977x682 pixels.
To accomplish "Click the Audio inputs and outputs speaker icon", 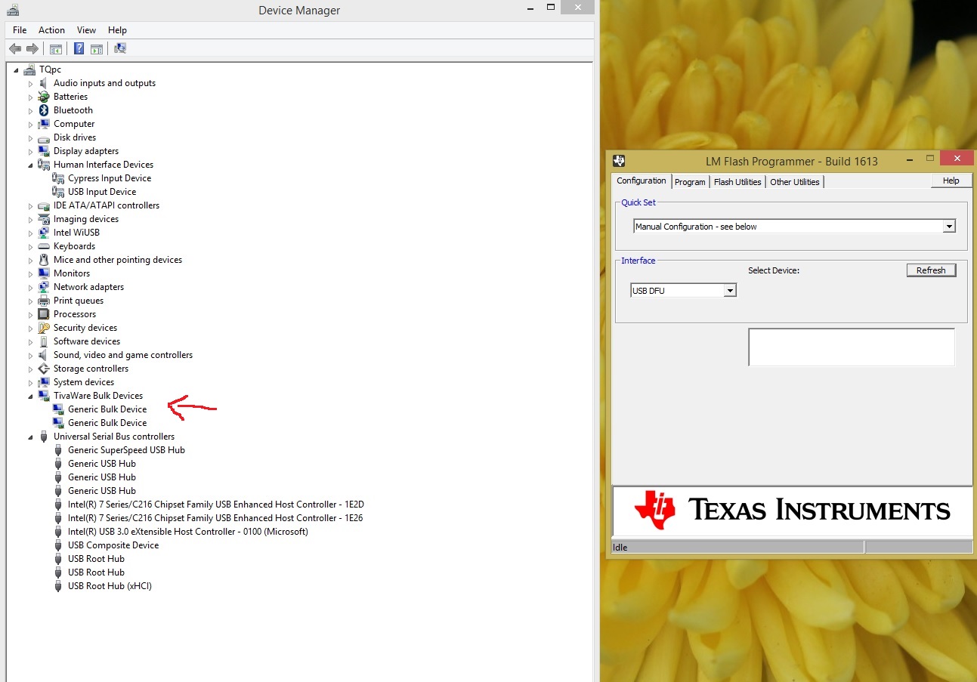I will [x=44, y=83].
